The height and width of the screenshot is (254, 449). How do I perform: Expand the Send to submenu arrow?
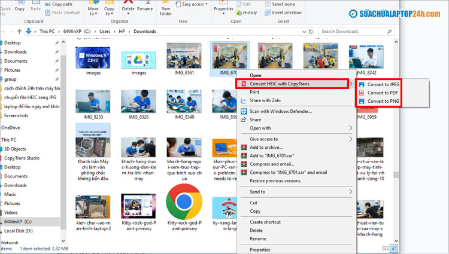tap(350, 192)
